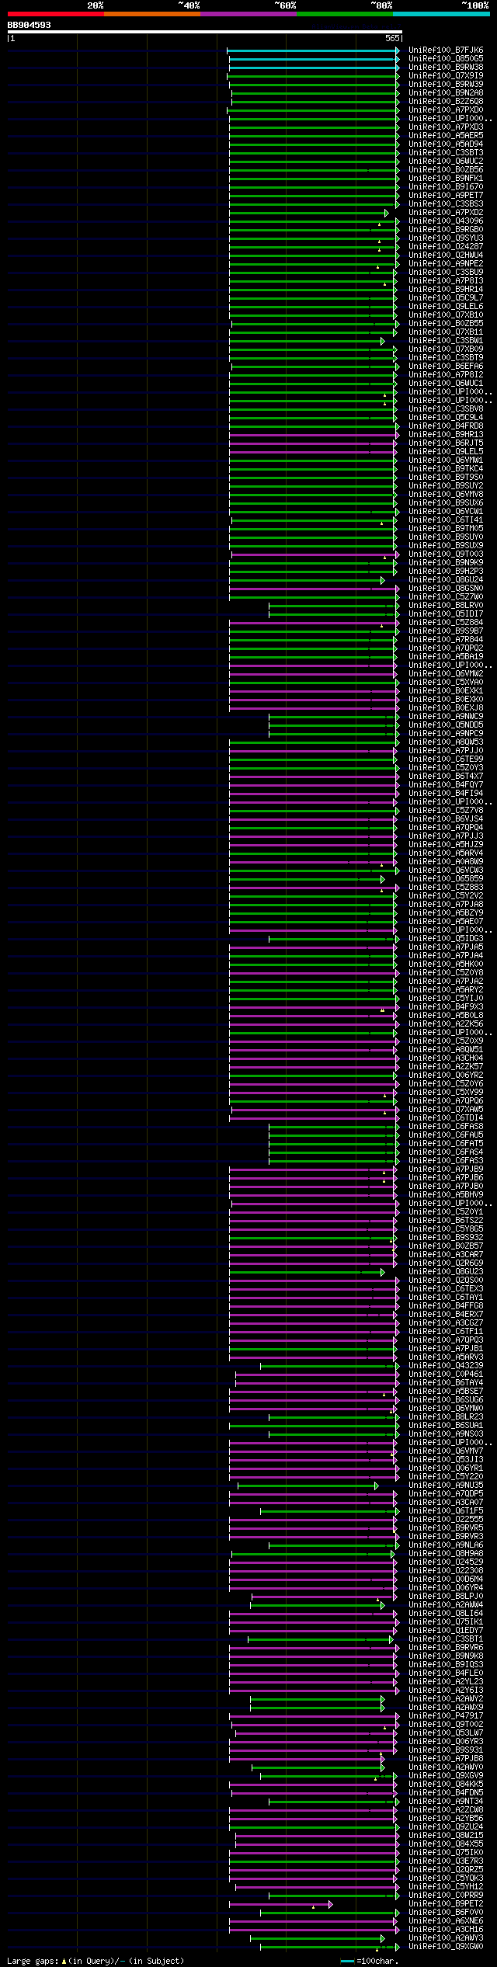Click the green ~80% identity legend bar
Image resolution: width=497 pixels, height=1967 pixels.
point(345,14)
